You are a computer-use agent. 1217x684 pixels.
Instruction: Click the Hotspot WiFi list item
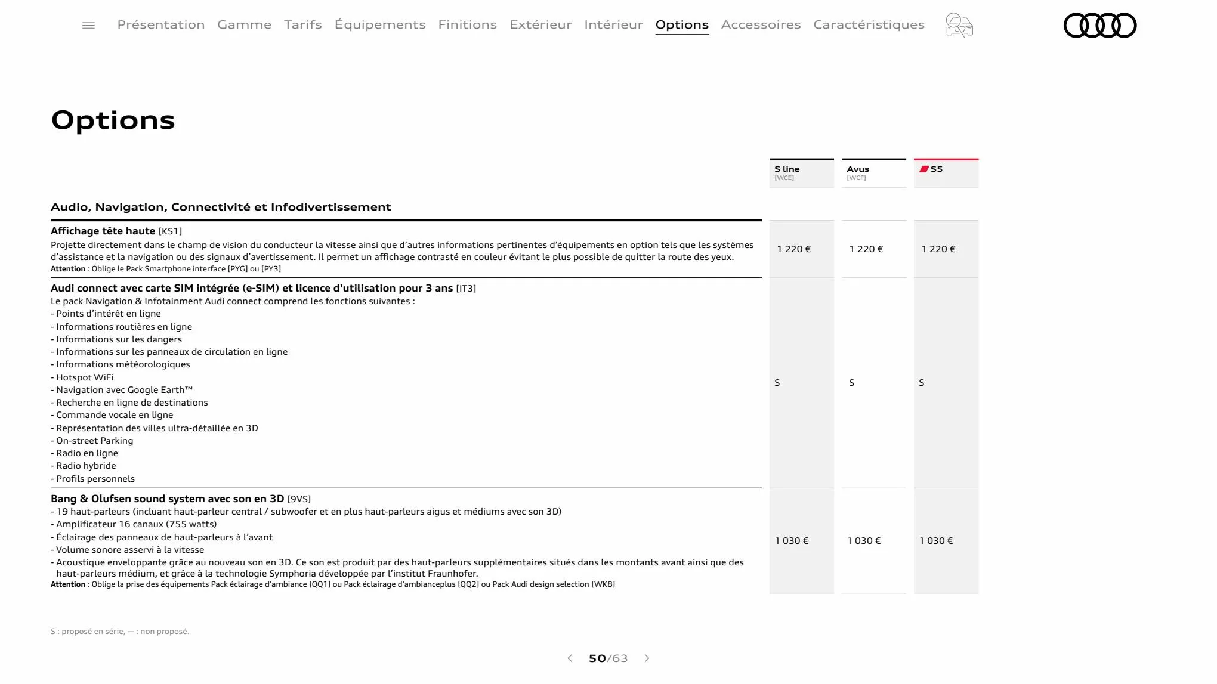[x=82, y=377]
